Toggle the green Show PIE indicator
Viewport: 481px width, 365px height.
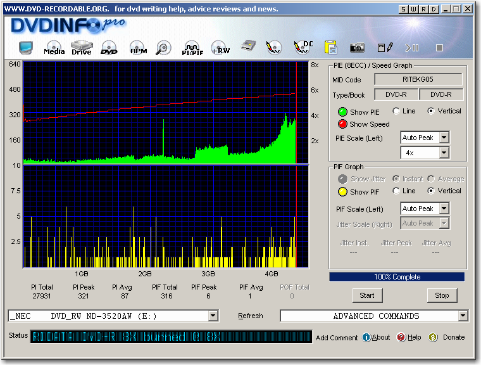pyautogui.click(x=342, y=112)
